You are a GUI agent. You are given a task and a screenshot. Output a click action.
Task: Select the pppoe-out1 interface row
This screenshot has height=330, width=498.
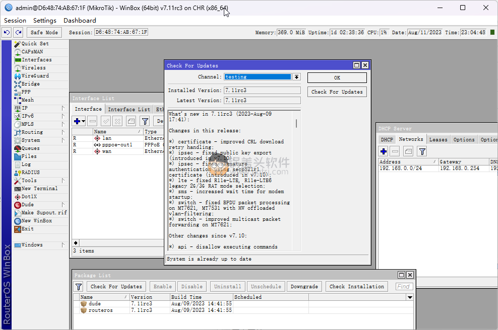point(118,145)
